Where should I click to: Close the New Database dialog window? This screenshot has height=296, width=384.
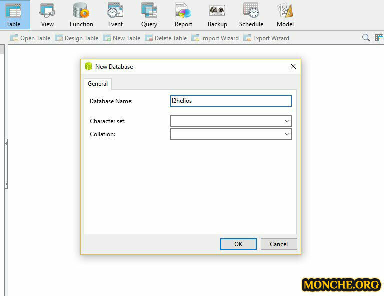click(293, 66)
